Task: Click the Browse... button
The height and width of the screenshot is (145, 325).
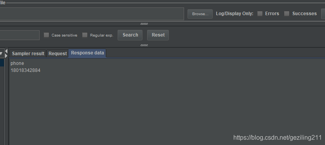Action: 200,14
